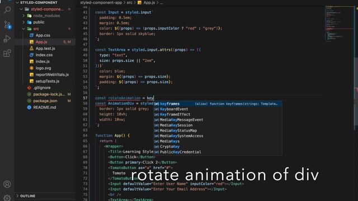Image resolution: width=358 pixels, height=201 pixels.
Task: Click the App.css file icon
Action: [31, 35]
